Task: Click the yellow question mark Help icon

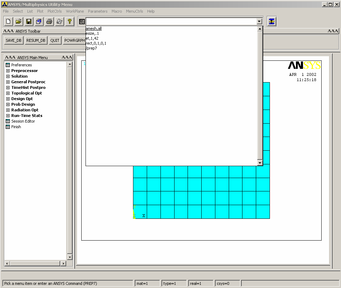Action: pyautogui.click(x=70, y=21)
